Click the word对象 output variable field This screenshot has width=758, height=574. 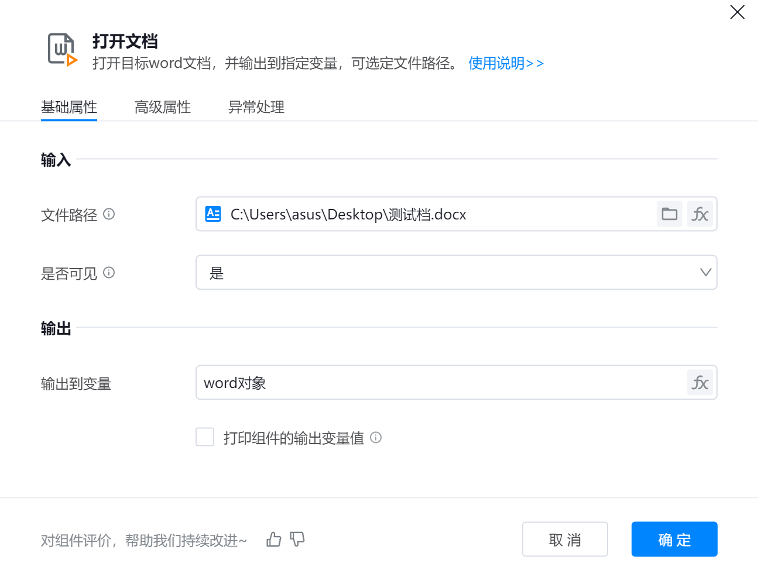[439, 383]
